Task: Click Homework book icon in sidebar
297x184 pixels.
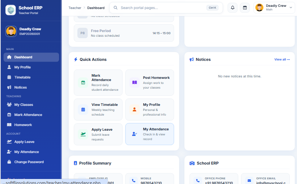Action: click(9, 125)
